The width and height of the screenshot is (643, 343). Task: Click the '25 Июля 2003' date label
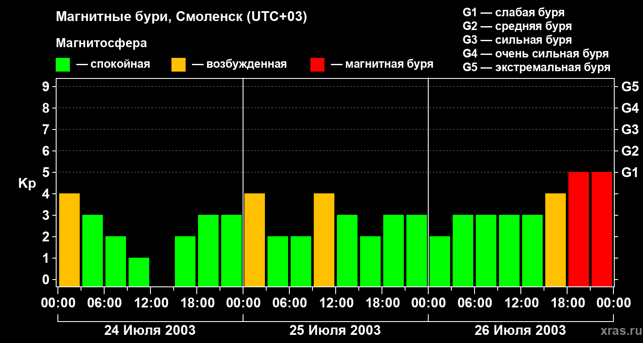tap(335, 331)
